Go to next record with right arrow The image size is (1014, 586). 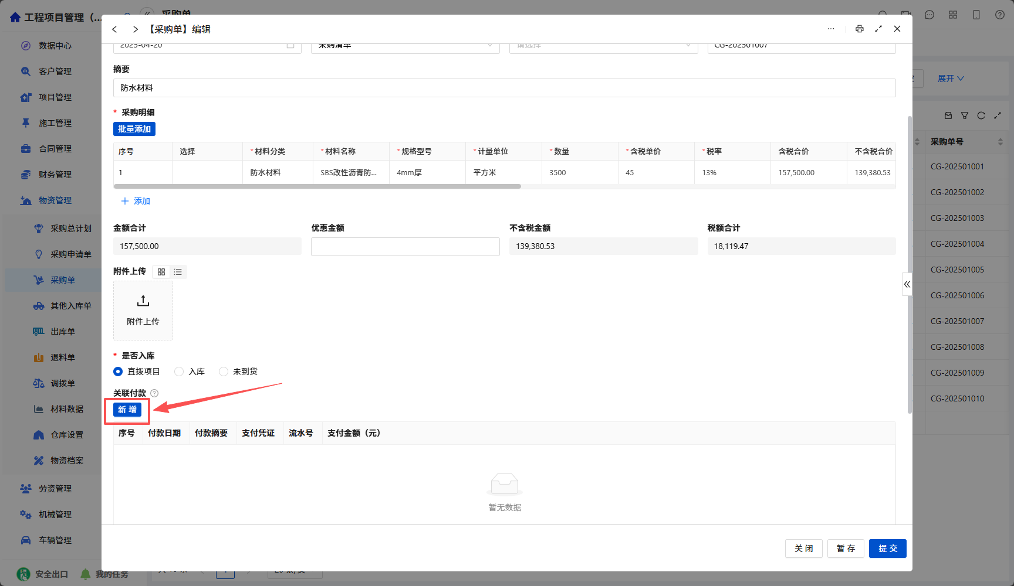click(136, 29)
